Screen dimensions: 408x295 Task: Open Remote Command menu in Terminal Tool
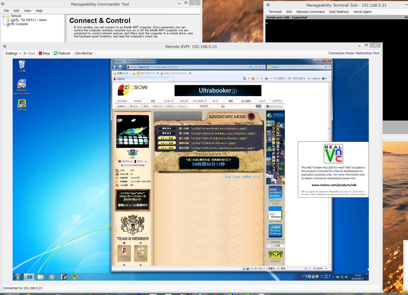310,12
